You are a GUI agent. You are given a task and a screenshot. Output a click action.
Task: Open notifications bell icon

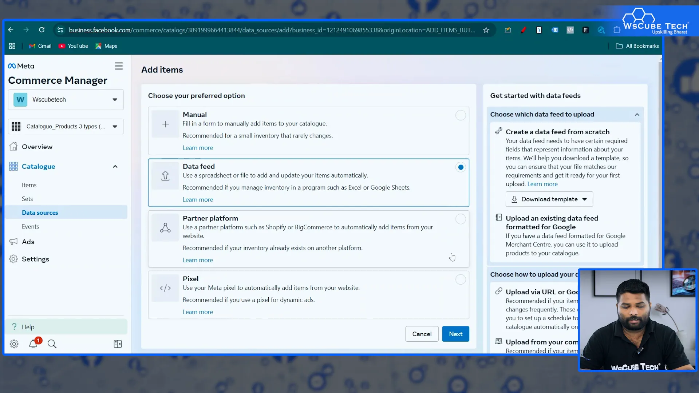coord(33,344)
